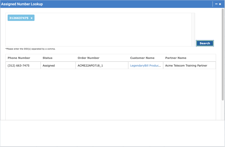The image size is (225, 147).
Task: Remove the 3126637475 number tag
Action: (32, 18)
